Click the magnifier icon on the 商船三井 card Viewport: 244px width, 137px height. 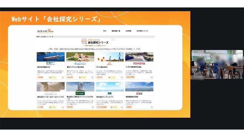click(x=63, y=77)
